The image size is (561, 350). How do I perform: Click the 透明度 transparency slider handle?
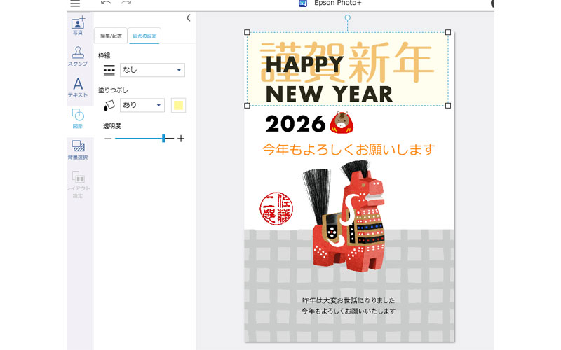(163, 138)
